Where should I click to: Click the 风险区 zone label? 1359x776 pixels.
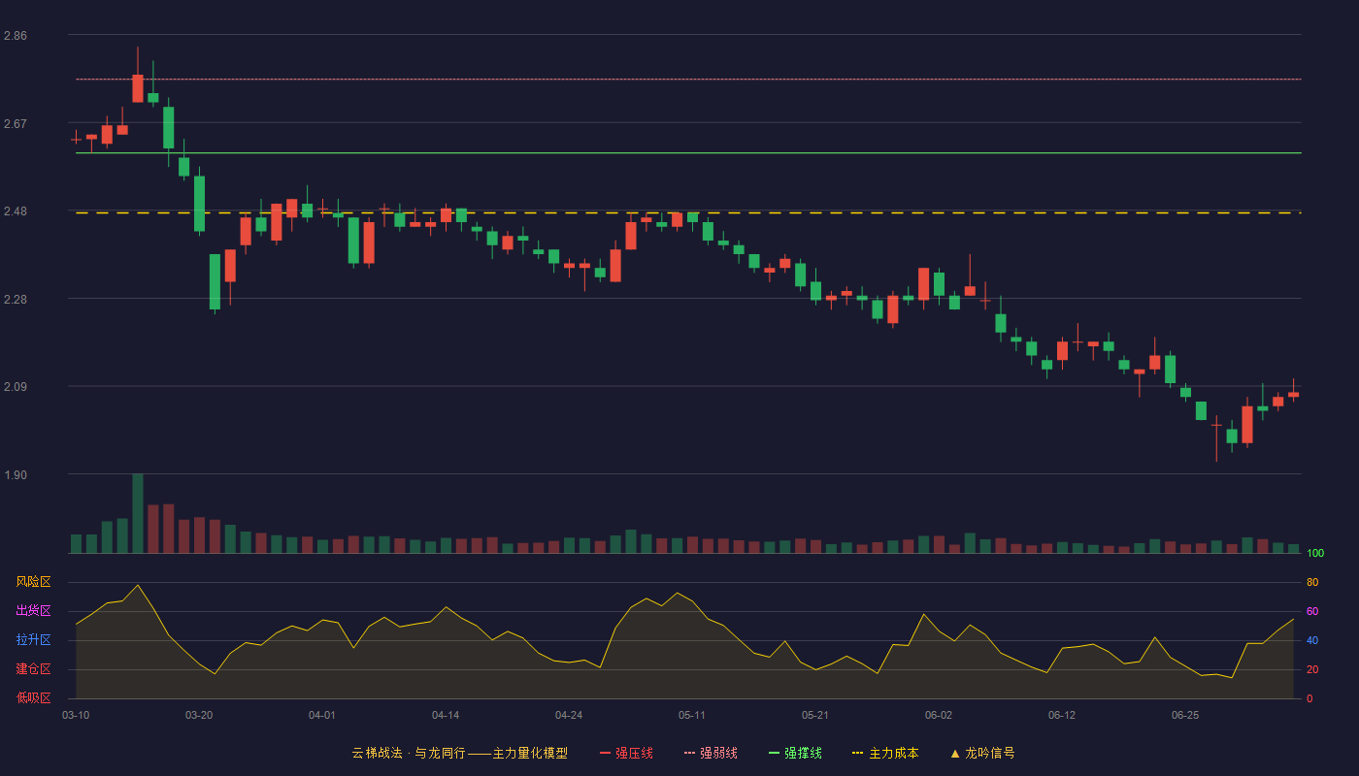click(33, 582)
